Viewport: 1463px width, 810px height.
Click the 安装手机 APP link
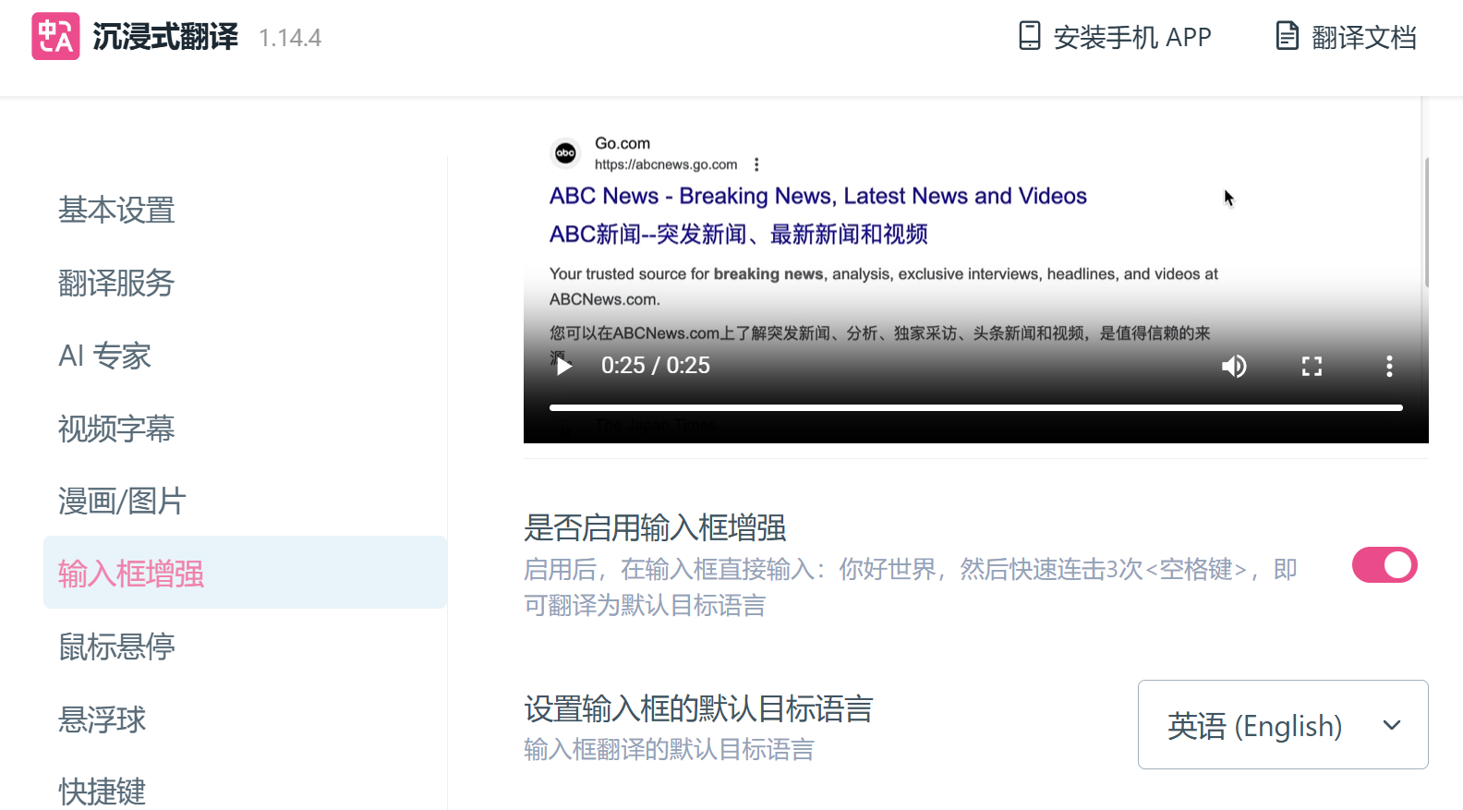click(x=1114, y=37)
